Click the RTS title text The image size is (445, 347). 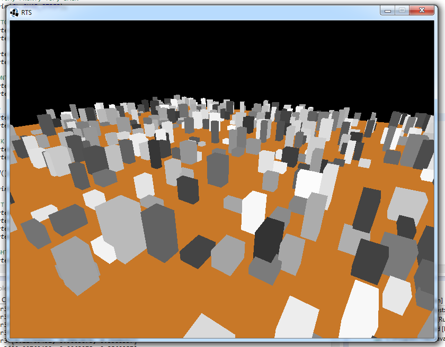click(x=25, y=12)
